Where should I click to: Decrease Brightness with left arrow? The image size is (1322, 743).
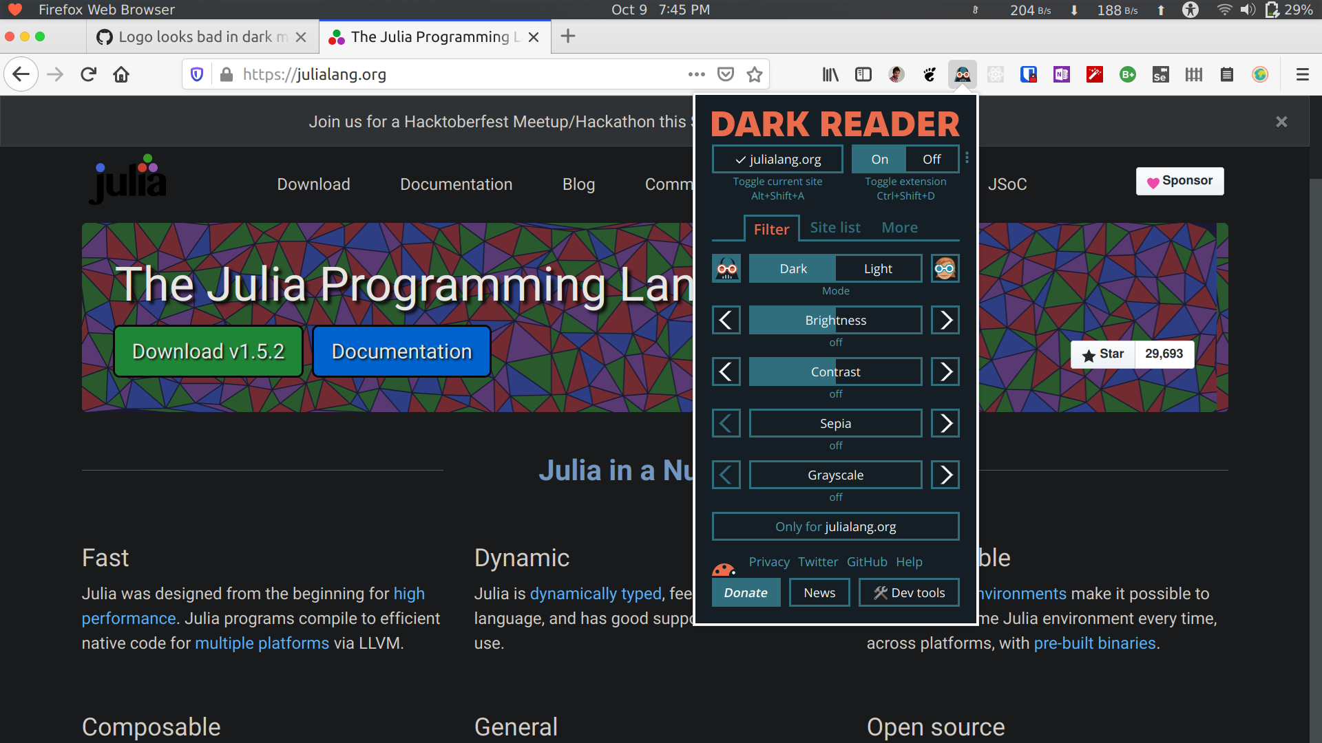(x=726, y=320)
